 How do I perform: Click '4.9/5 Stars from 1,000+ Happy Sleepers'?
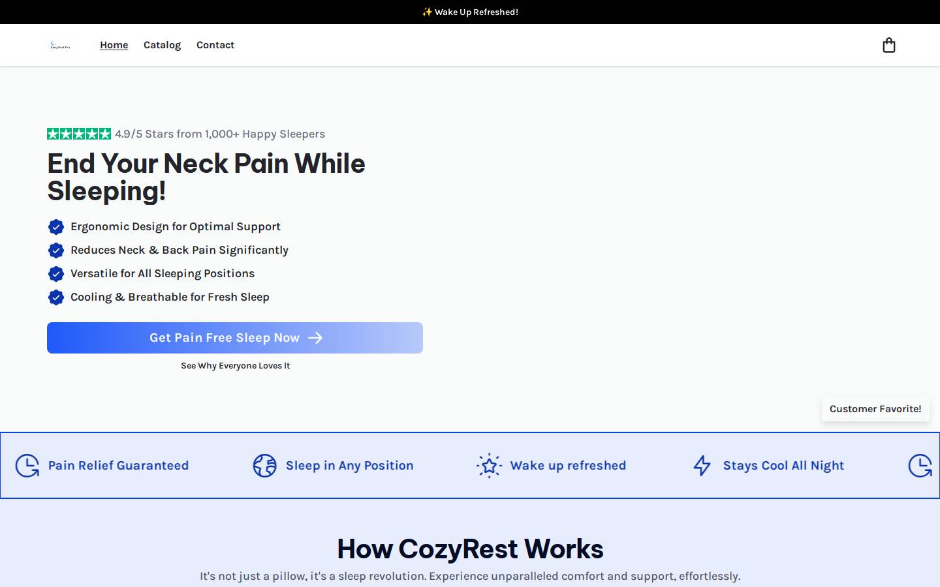(x=220, y=134)
